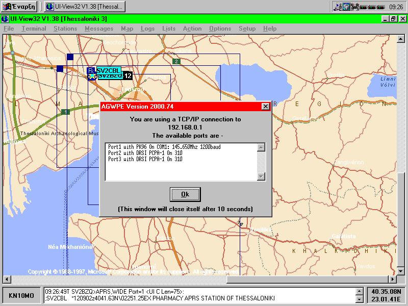
Task: Click the 192.168.0.1 address text
Action: pos(185,127)
